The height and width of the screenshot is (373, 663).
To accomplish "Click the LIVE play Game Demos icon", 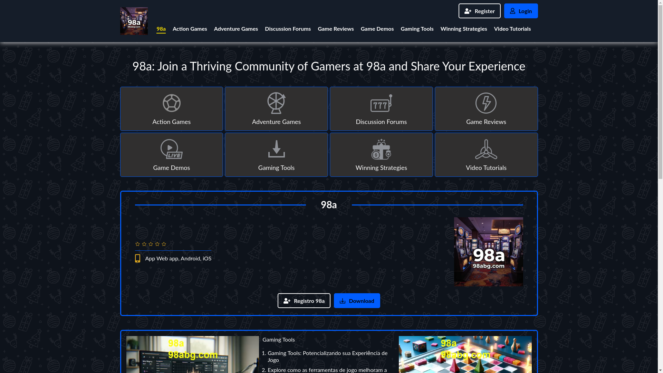I will (172, 149).
